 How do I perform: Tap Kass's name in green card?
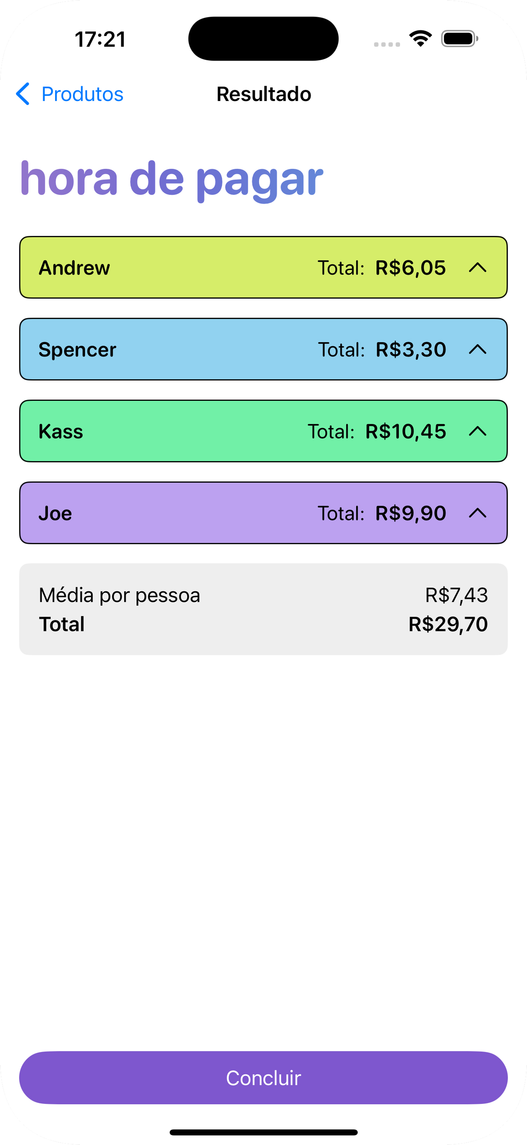[x=61, y=431]
